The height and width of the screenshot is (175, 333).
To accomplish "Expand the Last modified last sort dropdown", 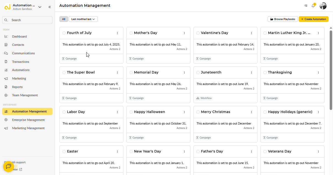I will coord(83,19).
